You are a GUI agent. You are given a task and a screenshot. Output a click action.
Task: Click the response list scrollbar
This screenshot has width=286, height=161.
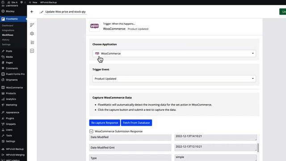258,148
